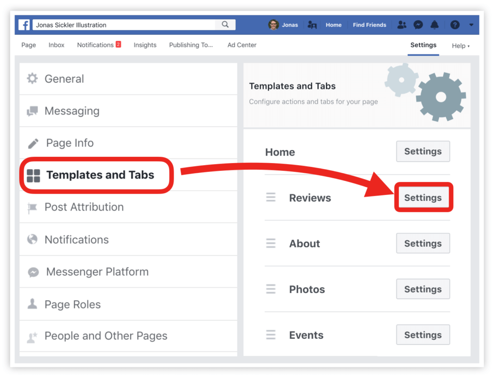
Task: Open the Ad Center tab
Action: pos(242,45)
